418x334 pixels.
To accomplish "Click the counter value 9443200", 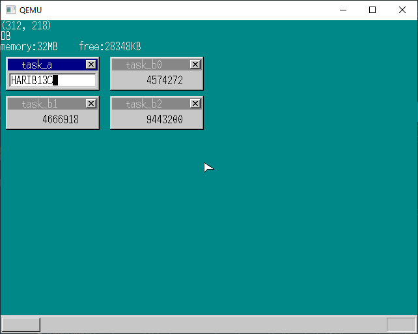I will point(165,119).
